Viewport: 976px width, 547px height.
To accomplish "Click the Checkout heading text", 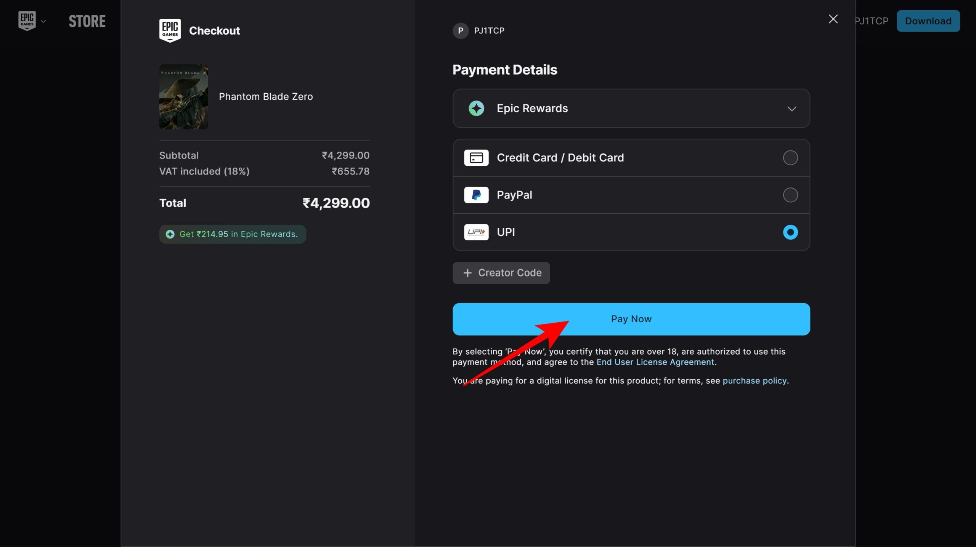I will pos(214,31).
